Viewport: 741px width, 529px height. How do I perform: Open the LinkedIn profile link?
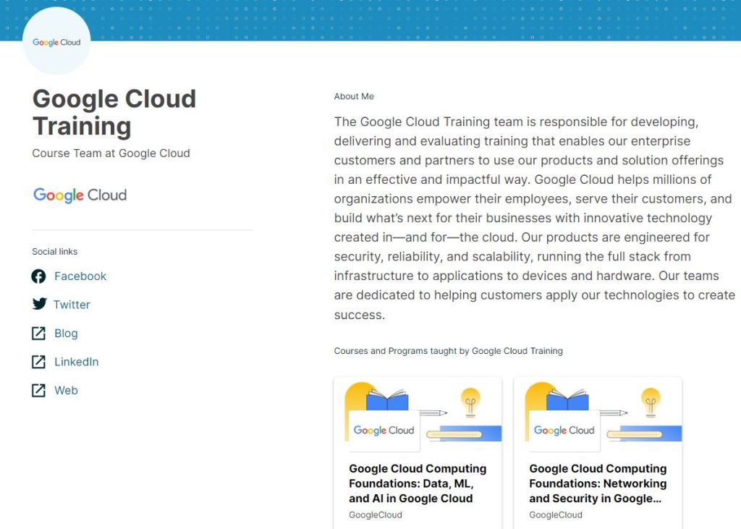click(x=76, y=362)
